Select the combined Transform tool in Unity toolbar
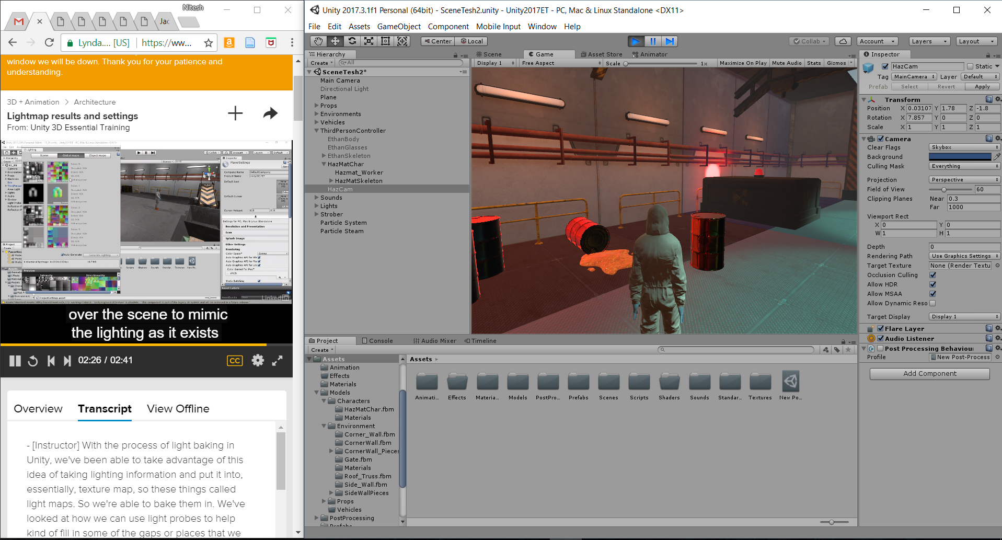1002x540 pixels. click(402, 41)
